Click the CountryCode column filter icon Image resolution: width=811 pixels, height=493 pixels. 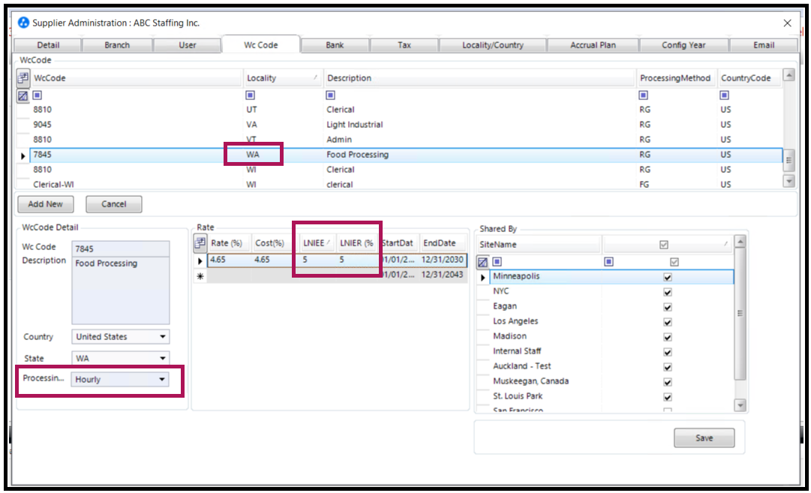pyautogui.click(x=725, y=95)
